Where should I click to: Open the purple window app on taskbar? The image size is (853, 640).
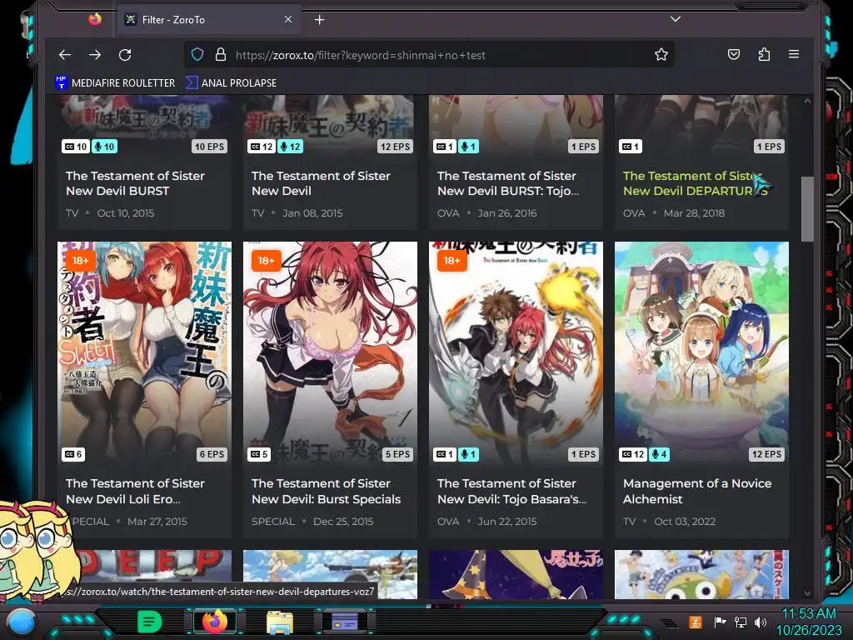click(x=344, y=622)
